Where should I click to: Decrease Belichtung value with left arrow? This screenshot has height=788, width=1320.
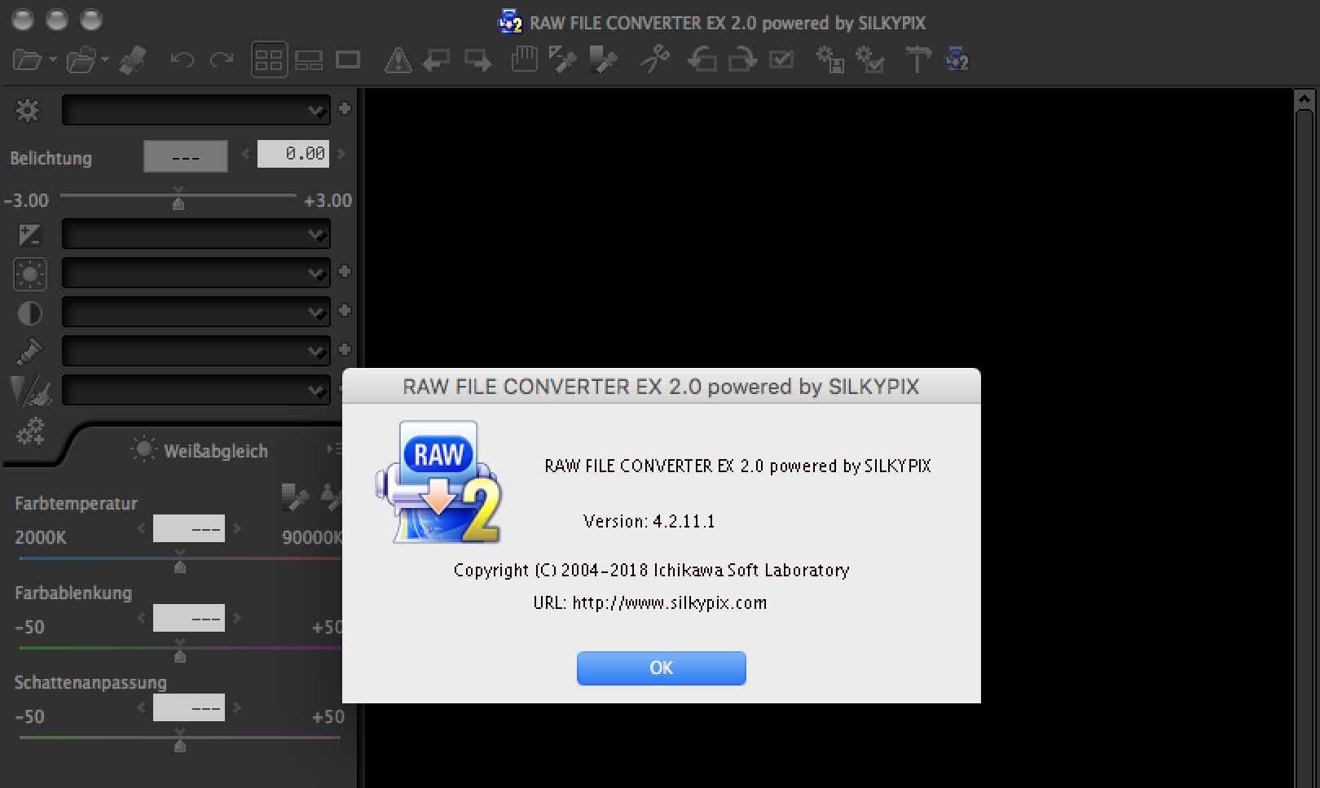click(245, 153)
